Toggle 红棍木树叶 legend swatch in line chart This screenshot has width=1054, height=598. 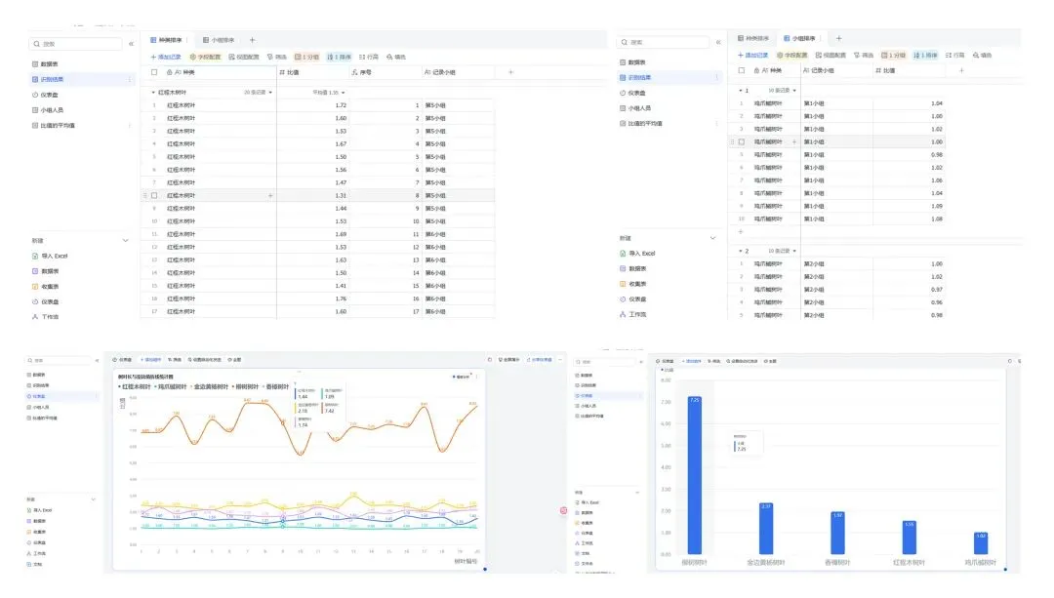[x=120, y=387]
